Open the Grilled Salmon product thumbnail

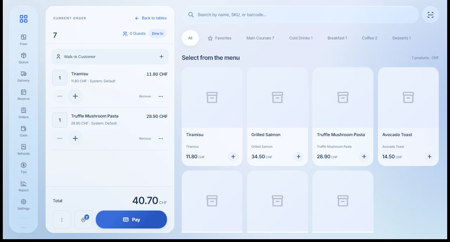(277, 97)
